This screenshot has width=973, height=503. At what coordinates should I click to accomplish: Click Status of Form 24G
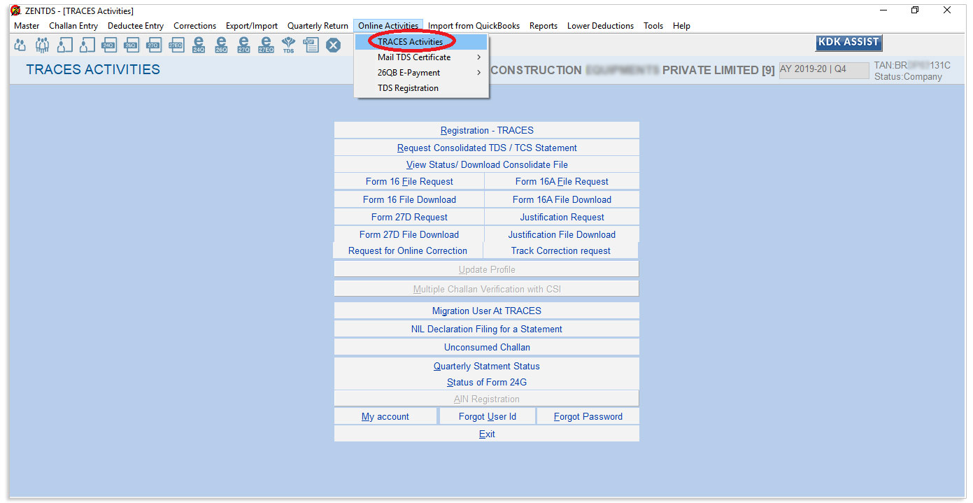pyautogui.click(x=487, y=382)
